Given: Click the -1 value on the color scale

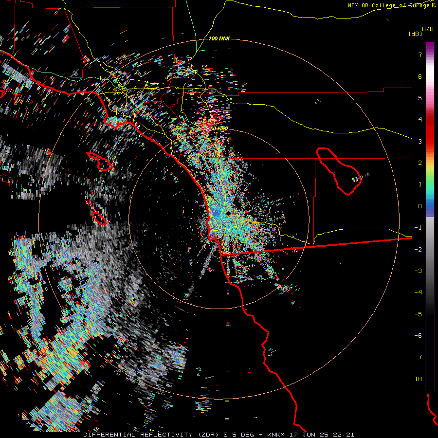Looking at the screenshot, I should click(x=418, y=228).
